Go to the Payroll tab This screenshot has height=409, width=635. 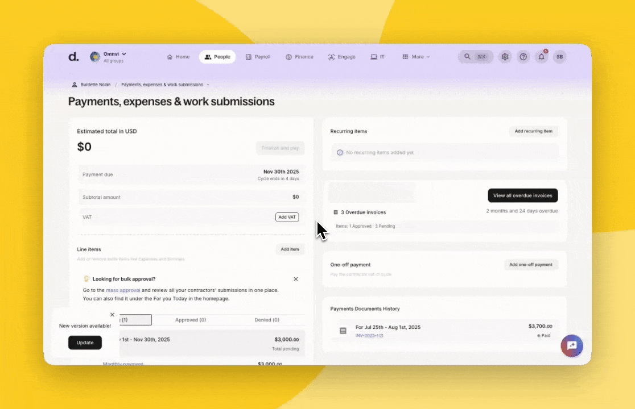(258, 57)
